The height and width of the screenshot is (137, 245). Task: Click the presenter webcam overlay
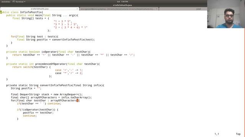pyautogui.click(x=226, y=14)
